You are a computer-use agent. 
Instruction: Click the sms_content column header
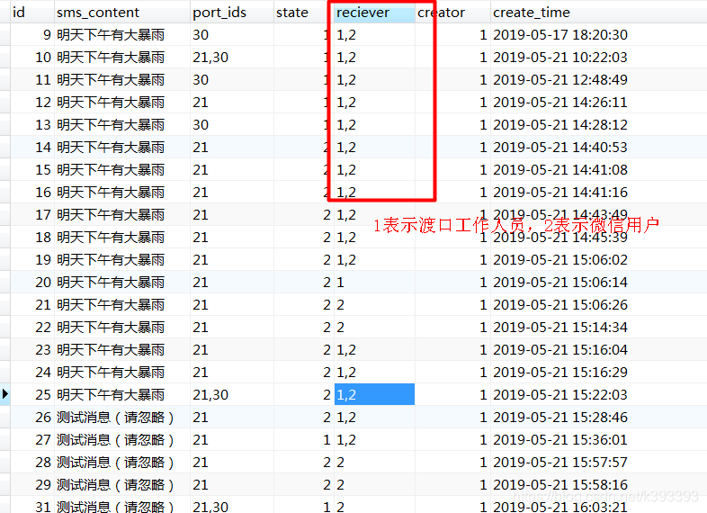[121, 13]
